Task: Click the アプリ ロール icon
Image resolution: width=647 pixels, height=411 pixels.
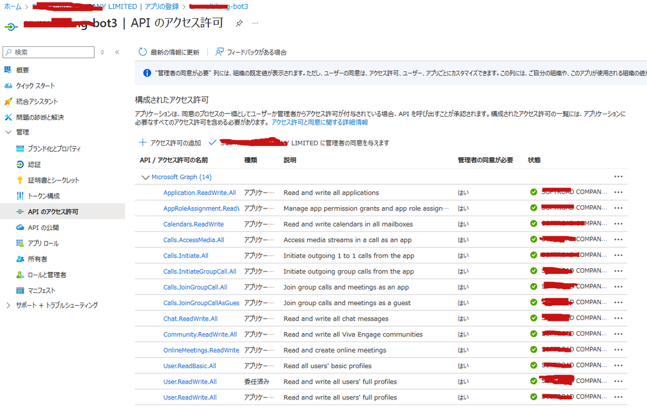Action: pos(19,243)
